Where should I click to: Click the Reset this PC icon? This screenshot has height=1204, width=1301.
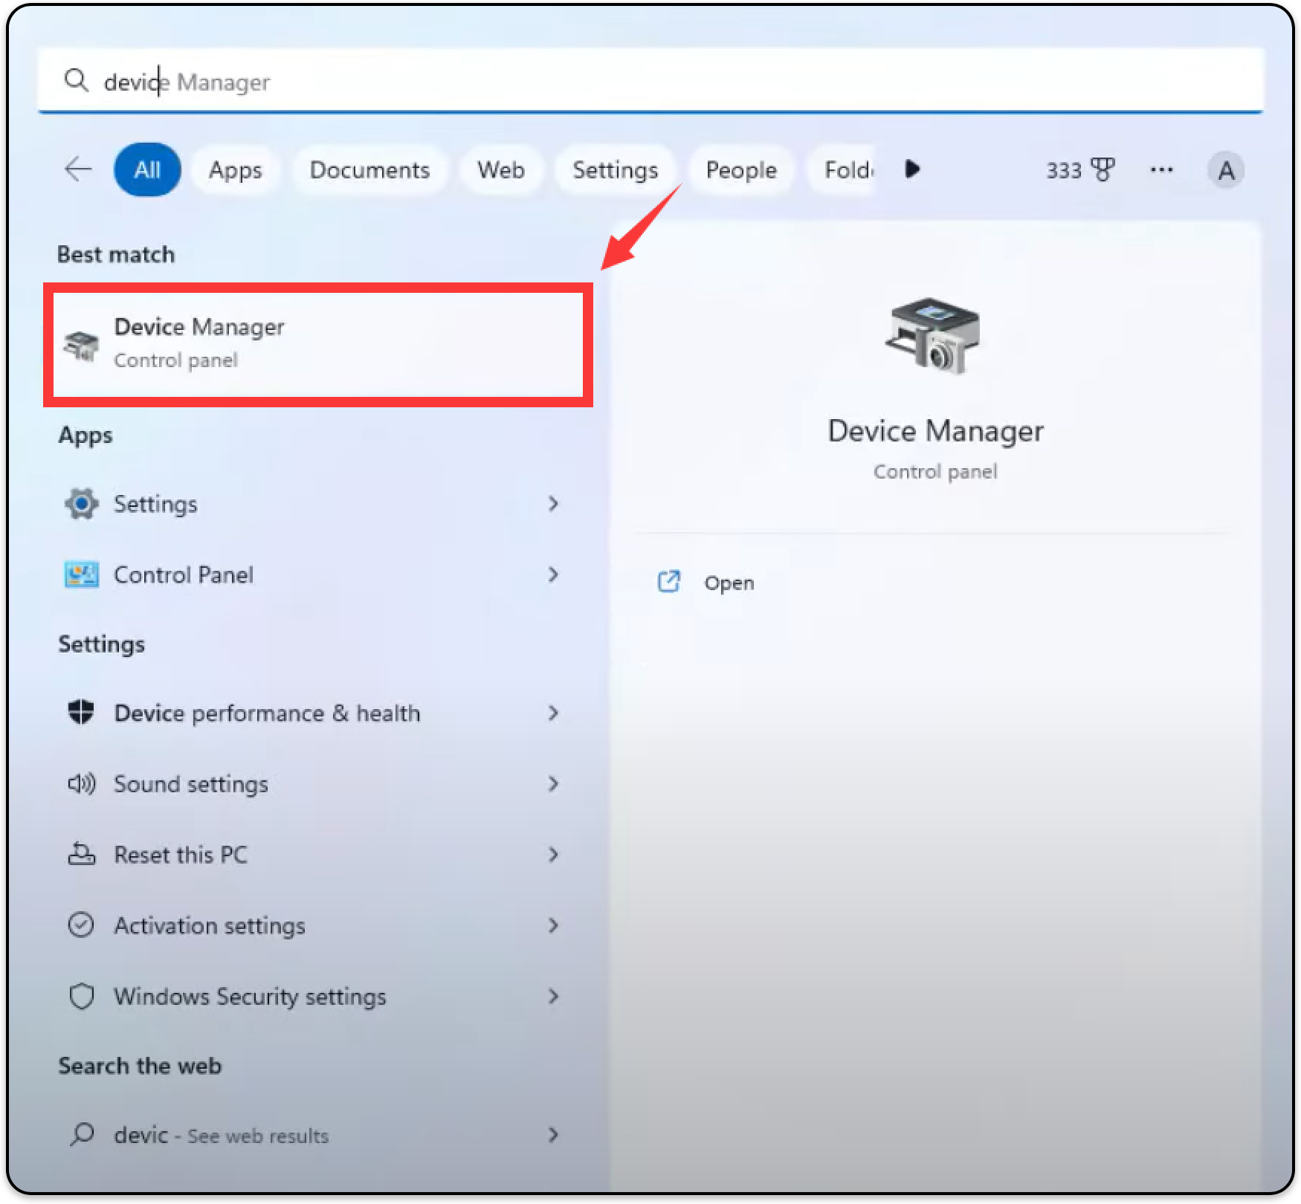pyautogui.click(x=81, y=854)
